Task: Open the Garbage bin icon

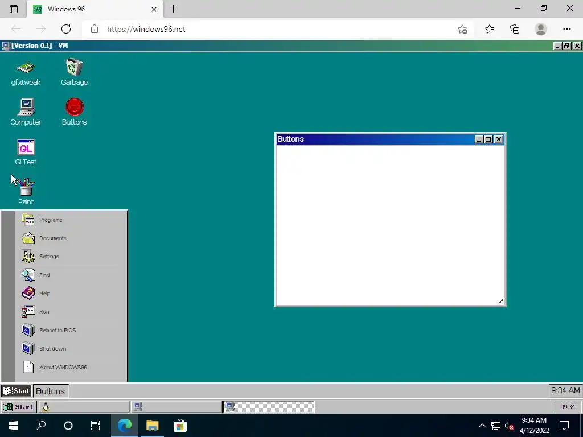Action: pos(74,72)
